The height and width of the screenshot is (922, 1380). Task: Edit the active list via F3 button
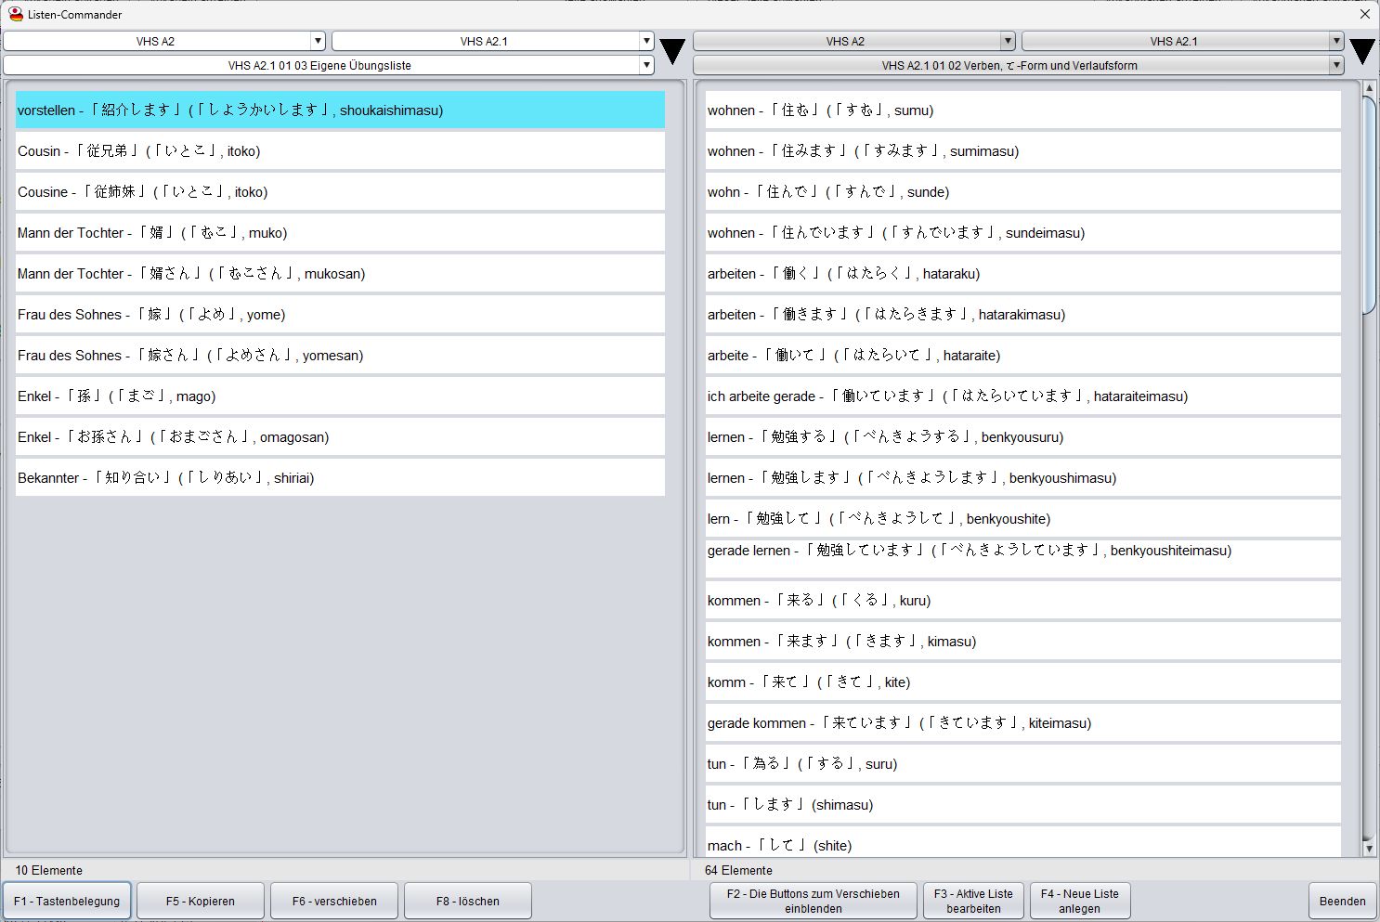972,900
